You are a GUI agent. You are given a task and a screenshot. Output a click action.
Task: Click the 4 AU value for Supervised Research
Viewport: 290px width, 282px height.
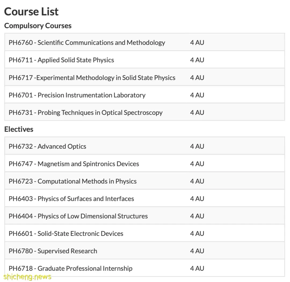pos(197,251)
